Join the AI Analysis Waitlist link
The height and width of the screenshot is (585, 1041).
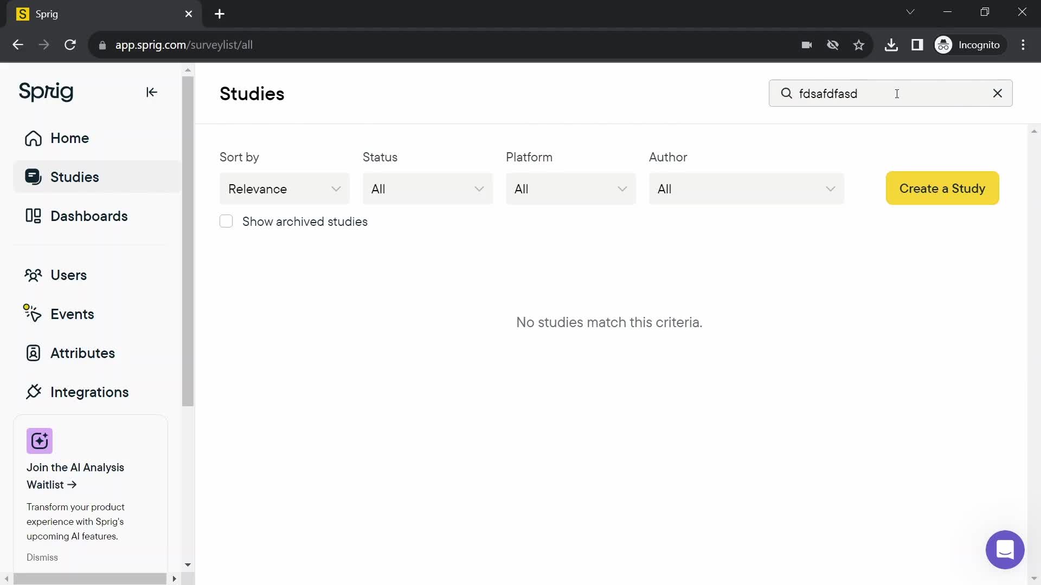[75, 476]
